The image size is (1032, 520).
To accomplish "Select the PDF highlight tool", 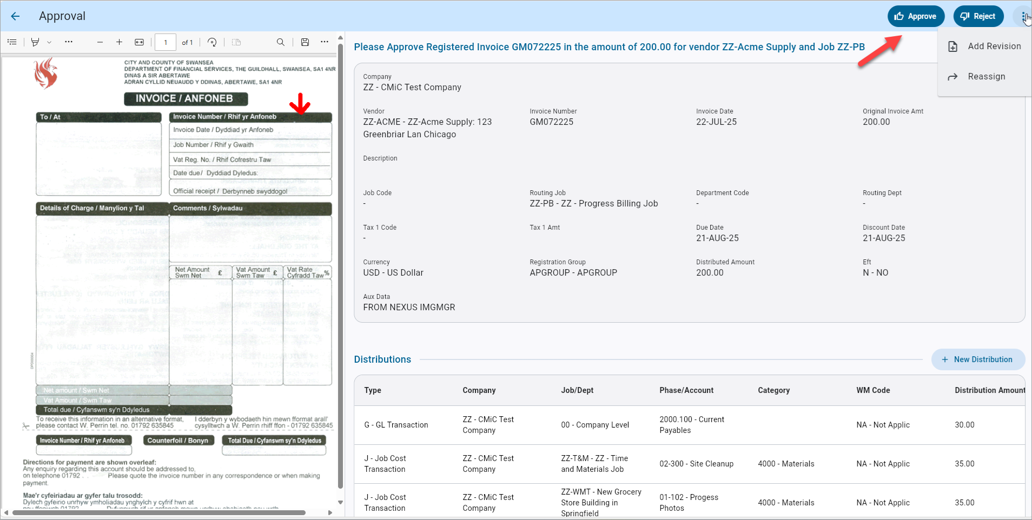I will point(35,42).
